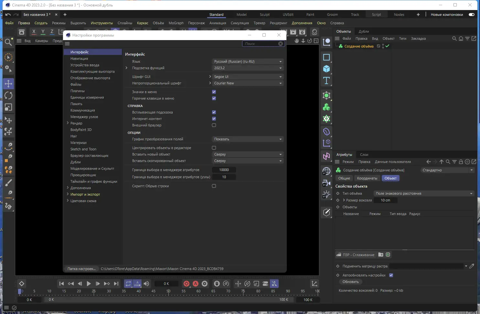Click the preferences search field

[x=263, y=44]
